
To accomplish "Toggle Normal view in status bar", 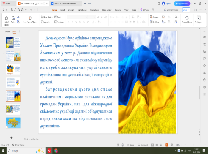I will [x=152, y=145].
